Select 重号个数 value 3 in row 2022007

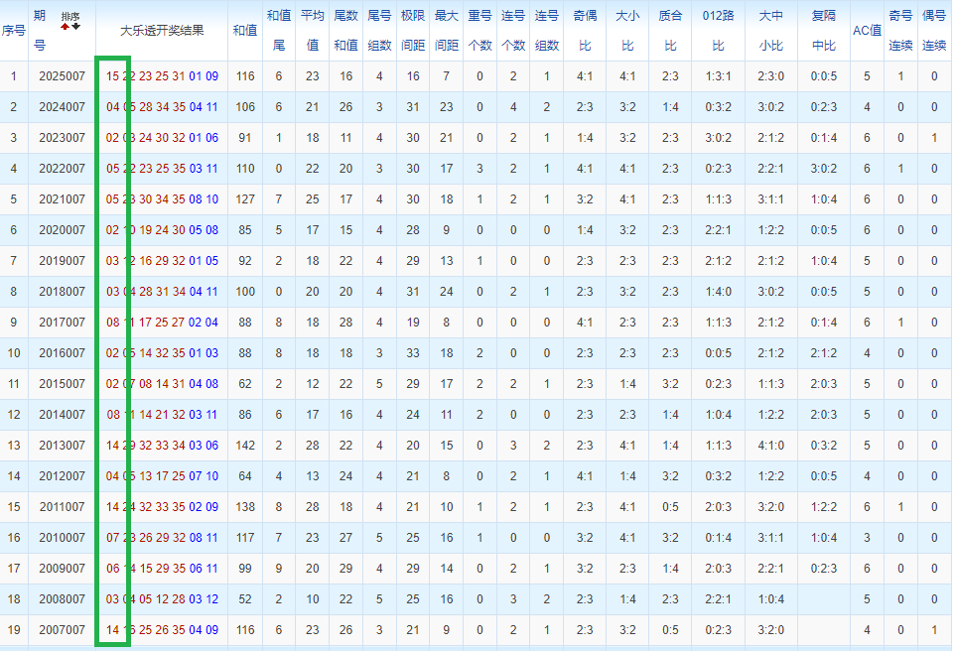(x=479, y=169)
